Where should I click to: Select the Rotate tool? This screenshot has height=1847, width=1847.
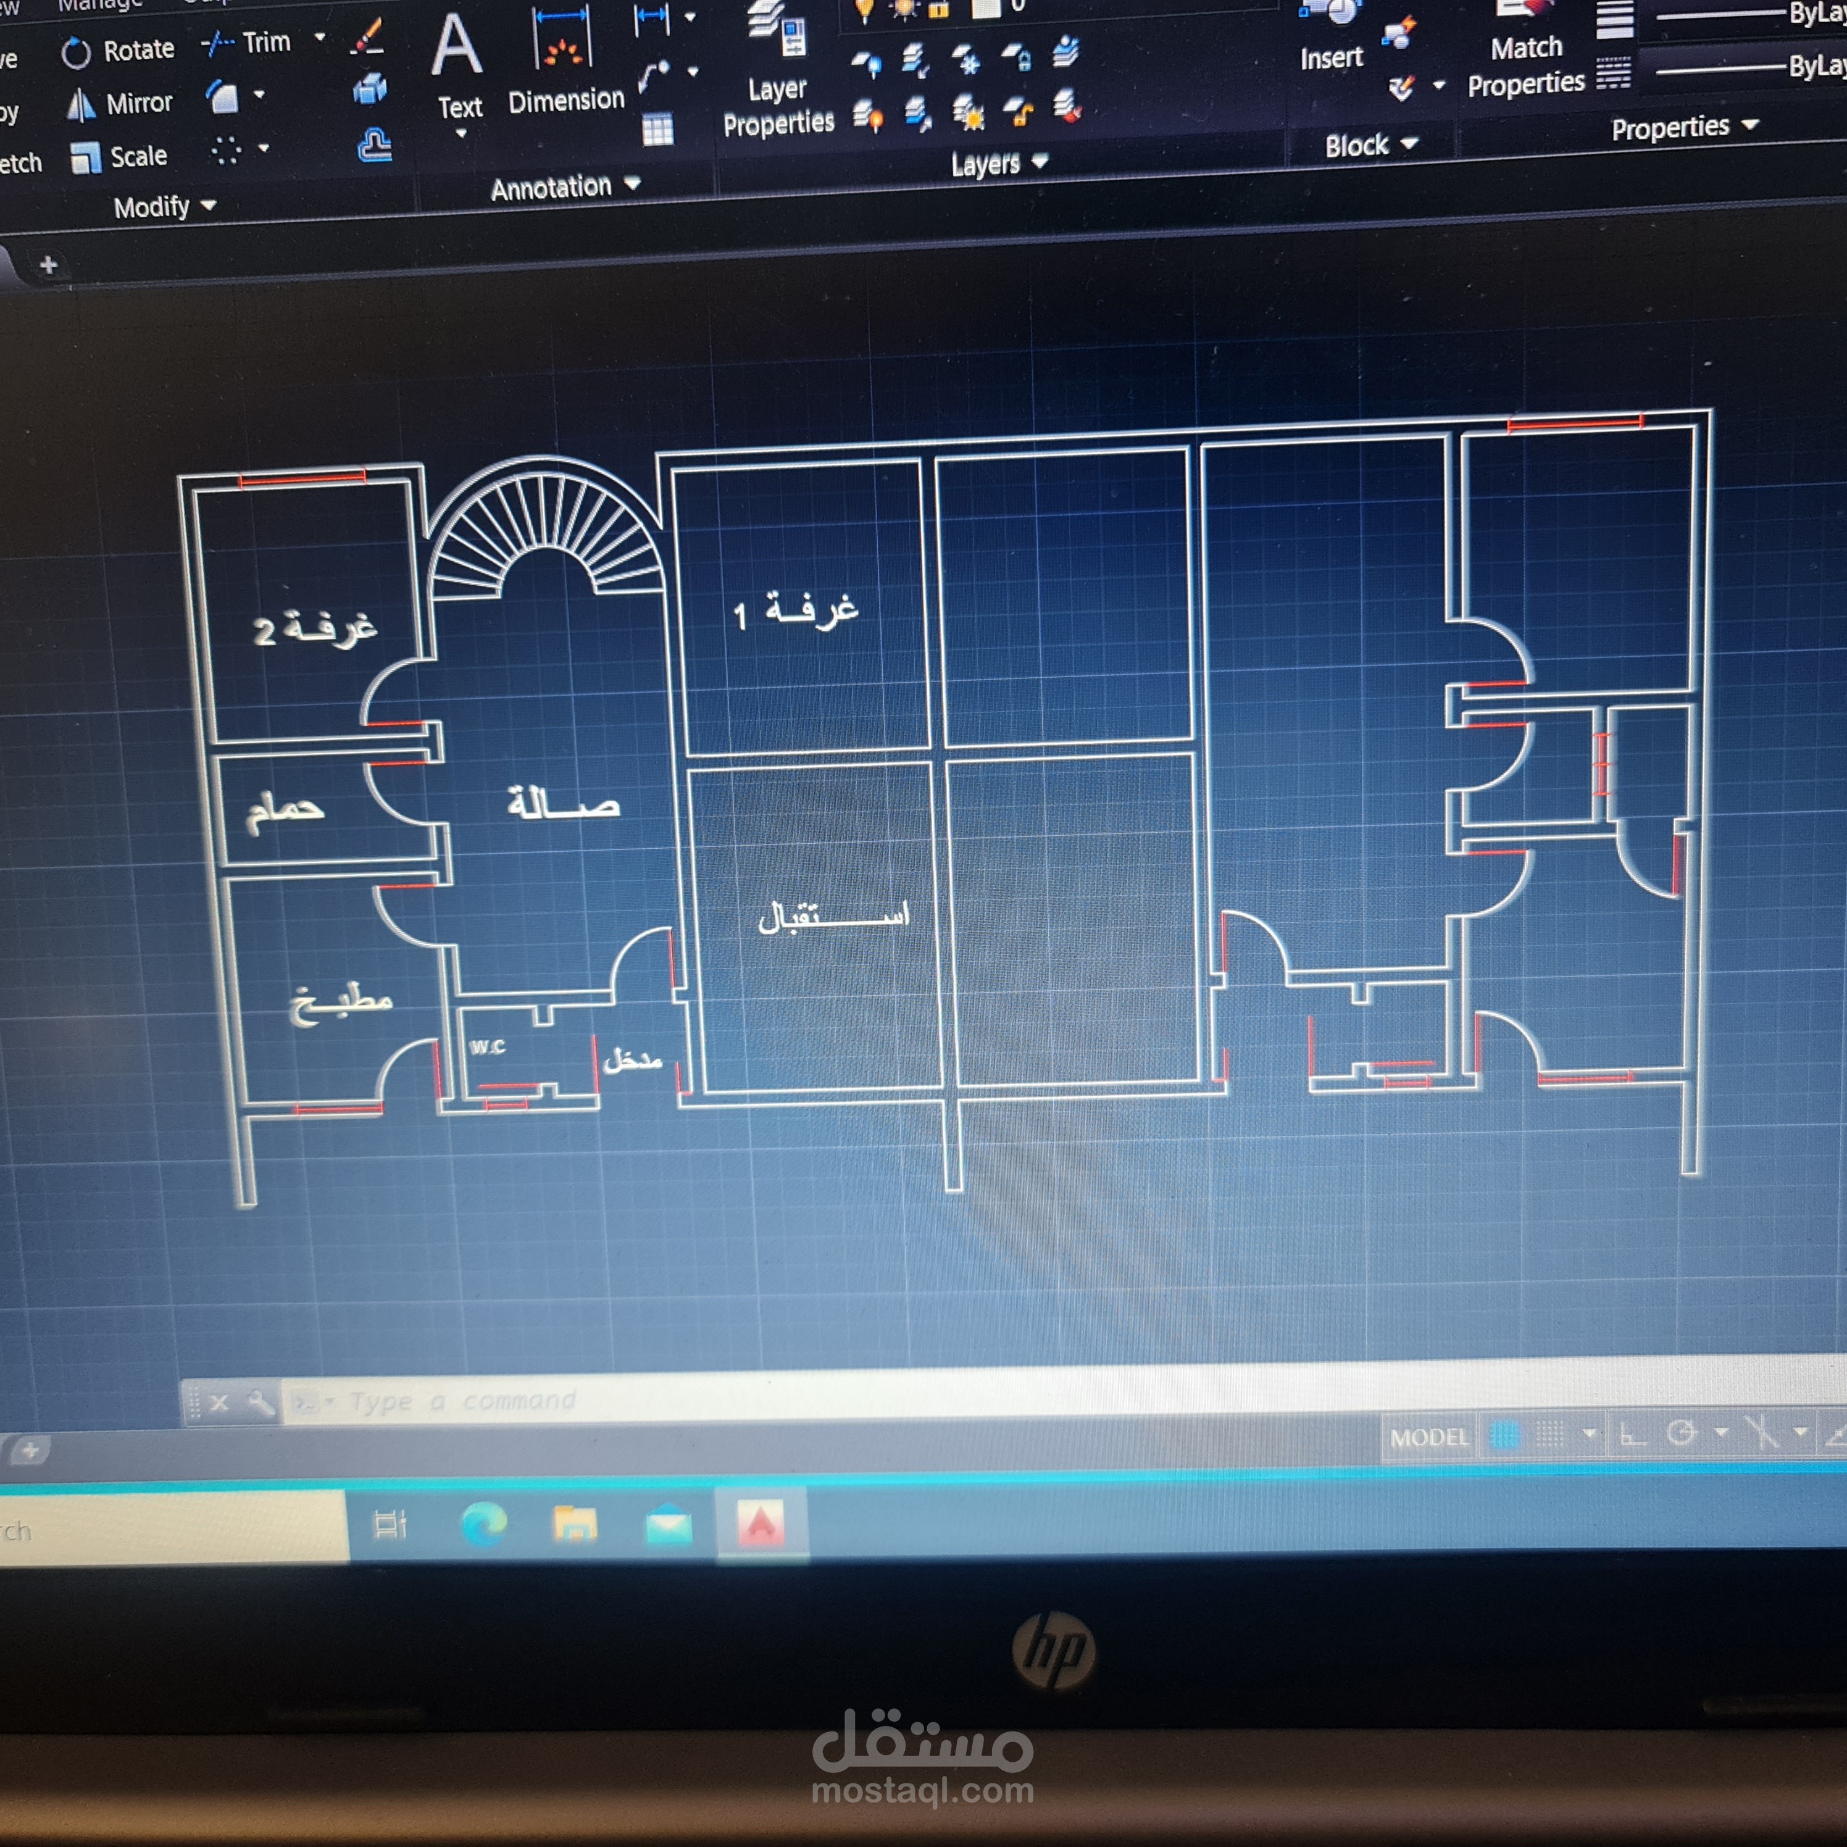coord(117,51)
